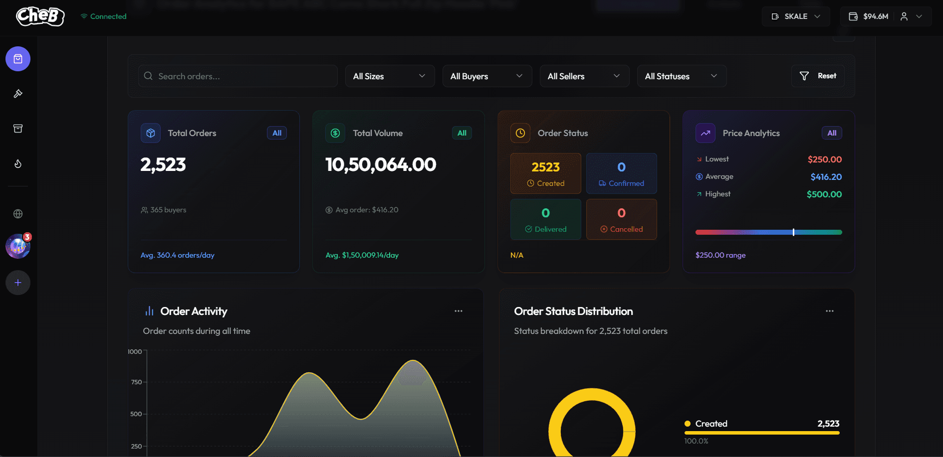Click the search magnifier icon
The height and width of the screenshot is (457, 943).
[148, 76]
